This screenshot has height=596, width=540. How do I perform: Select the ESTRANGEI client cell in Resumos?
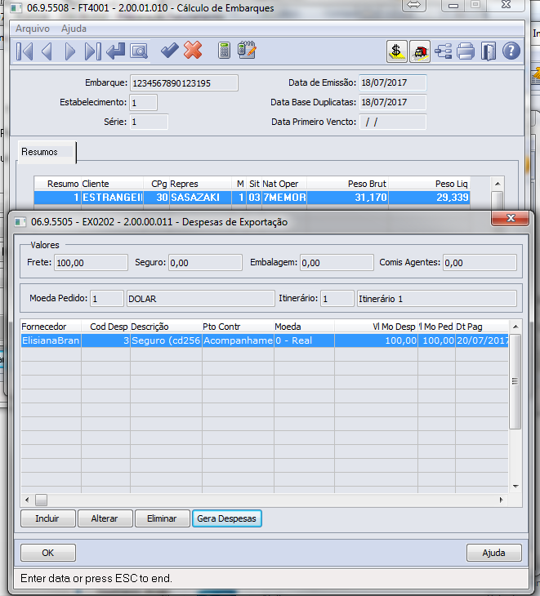point(112,198)
